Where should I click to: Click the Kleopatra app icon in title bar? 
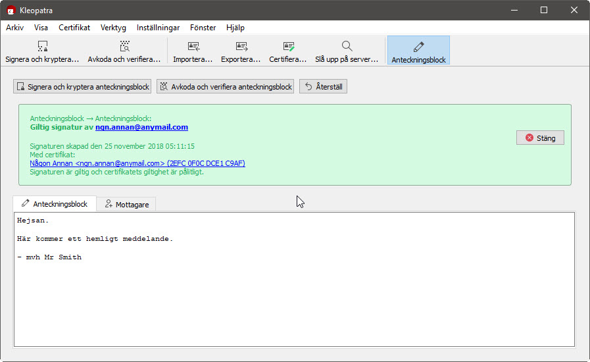click(x=11, y=10)
